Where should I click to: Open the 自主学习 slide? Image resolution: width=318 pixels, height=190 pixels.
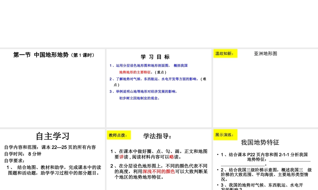pyautogui.click(x=52, y=160)
